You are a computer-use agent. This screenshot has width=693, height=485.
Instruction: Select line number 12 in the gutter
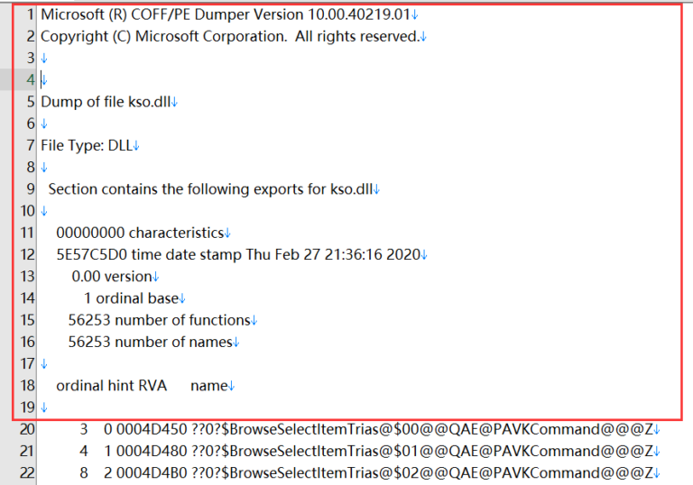tap(27, 254)
